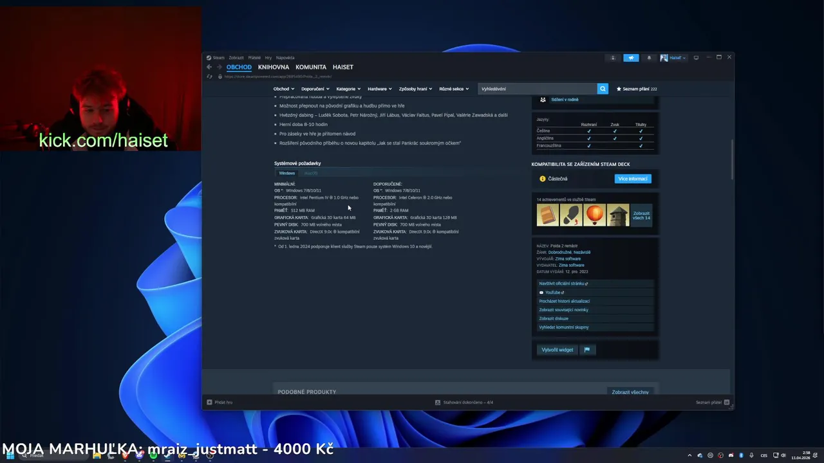Open the Nápověda menu
The image size is (824, 463).
tap(285, 58)
